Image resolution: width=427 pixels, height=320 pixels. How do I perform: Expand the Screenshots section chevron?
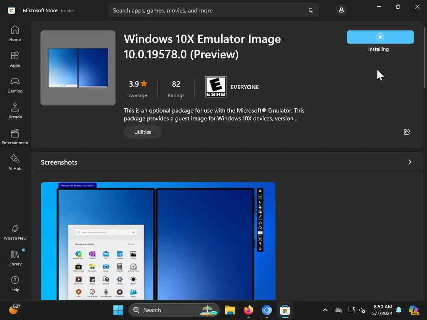click(409, 162)
